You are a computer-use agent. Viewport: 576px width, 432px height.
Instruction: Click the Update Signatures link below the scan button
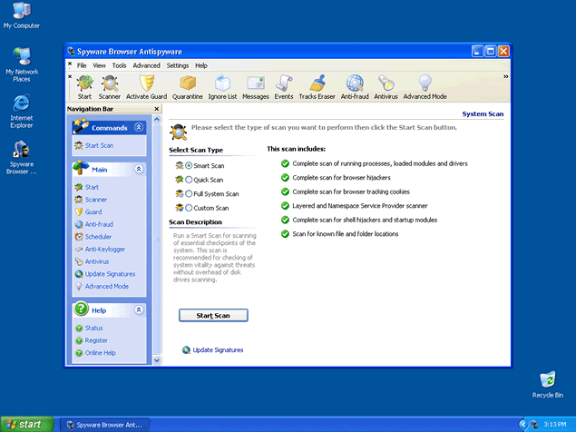click(x=218, y=349)
